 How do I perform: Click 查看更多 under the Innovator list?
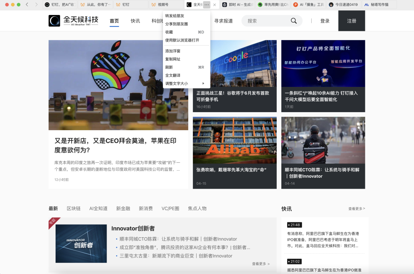[x=261, y=264]
